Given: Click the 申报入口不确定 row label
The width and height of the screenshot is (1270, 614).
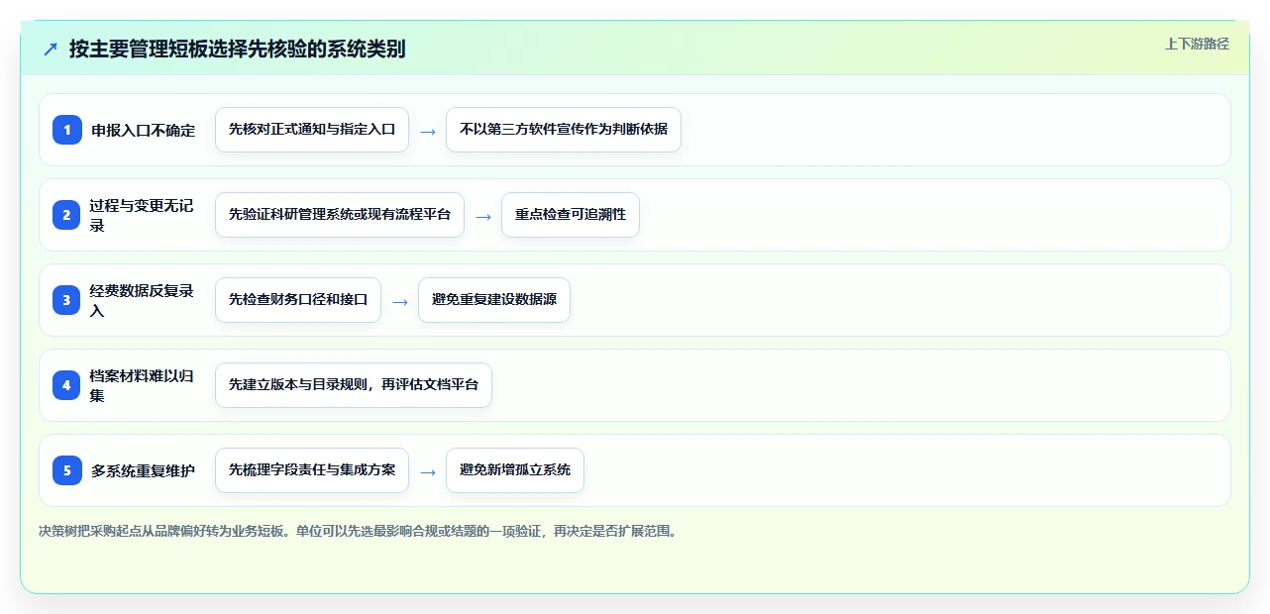Looking at the screenshot, I should coord(144,130).
